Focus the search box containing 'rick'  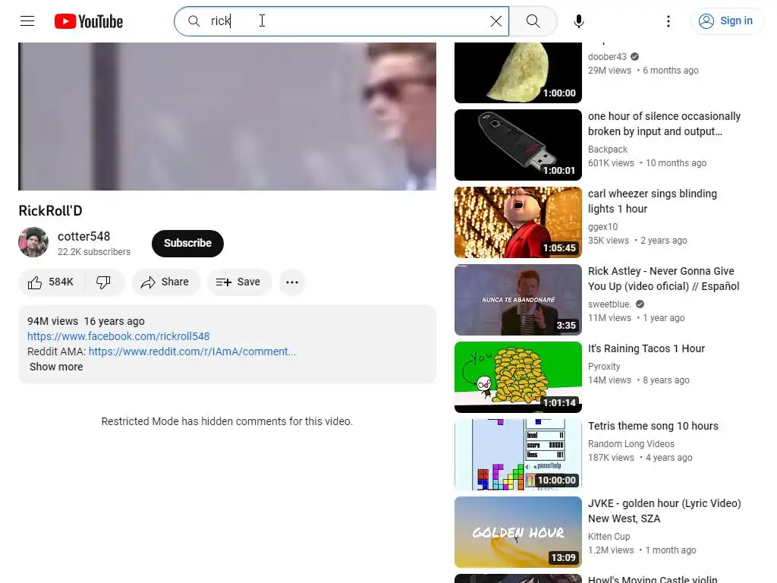(x=342, y=21)
